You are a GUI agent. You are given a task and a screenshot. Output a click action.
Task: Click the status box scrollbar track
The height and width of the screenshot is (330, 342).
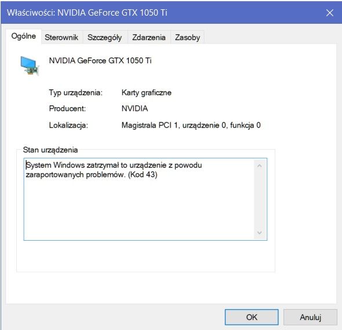[259, 200]
